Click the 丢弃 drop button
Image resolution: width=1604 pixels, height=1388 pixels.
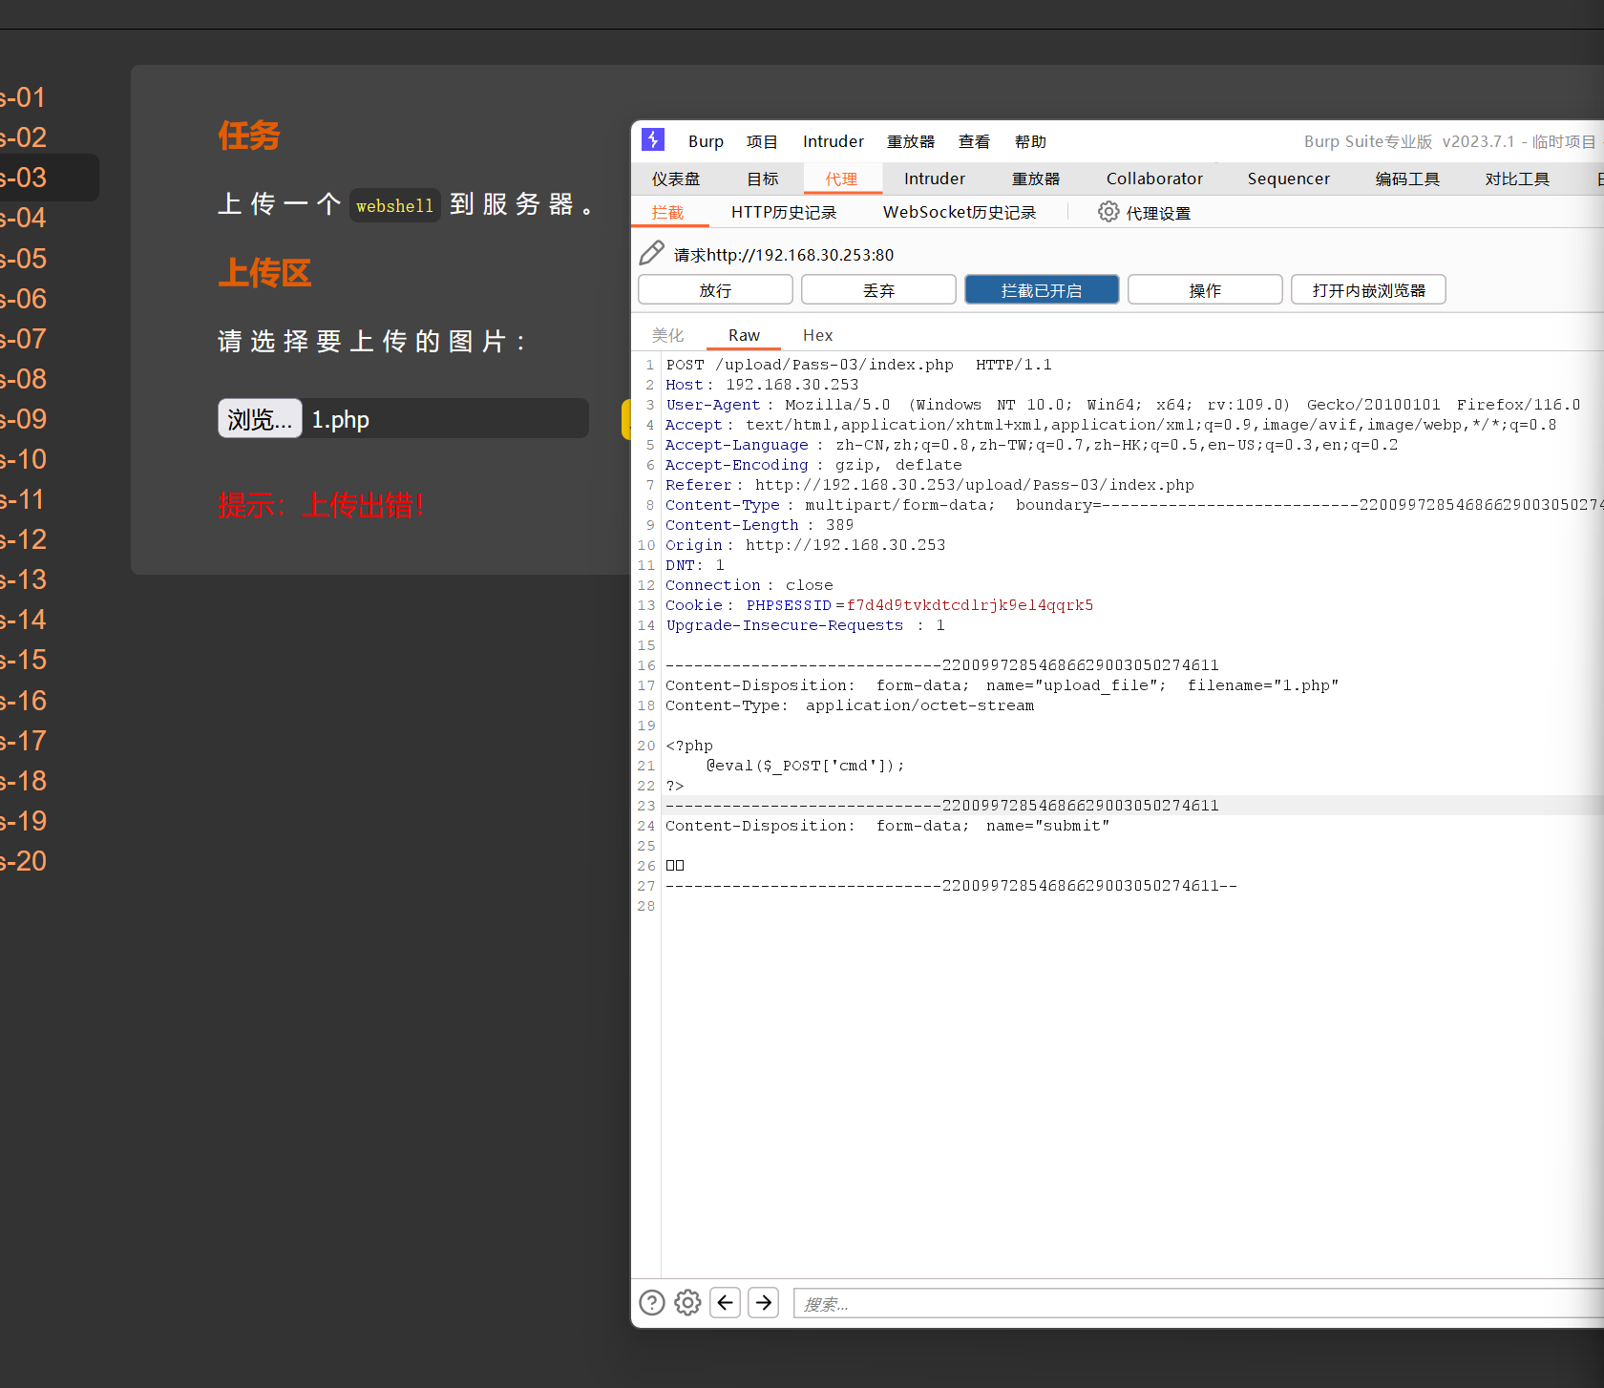tap(878, 289)
